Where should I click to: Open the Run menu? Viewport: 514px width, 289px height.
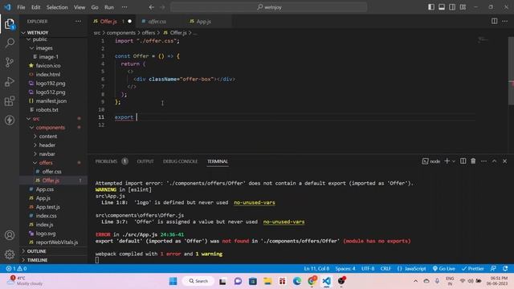point(109,7)
